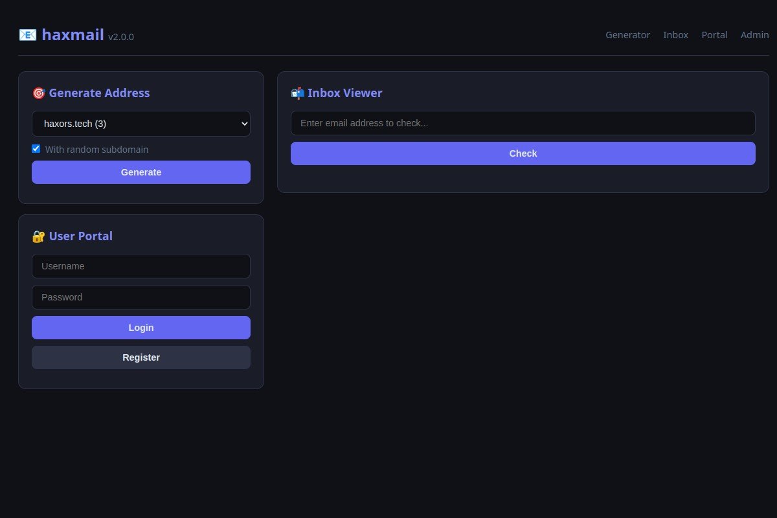Click the Generate button
This screenshot has width=777, height=518.
[141, 172]
